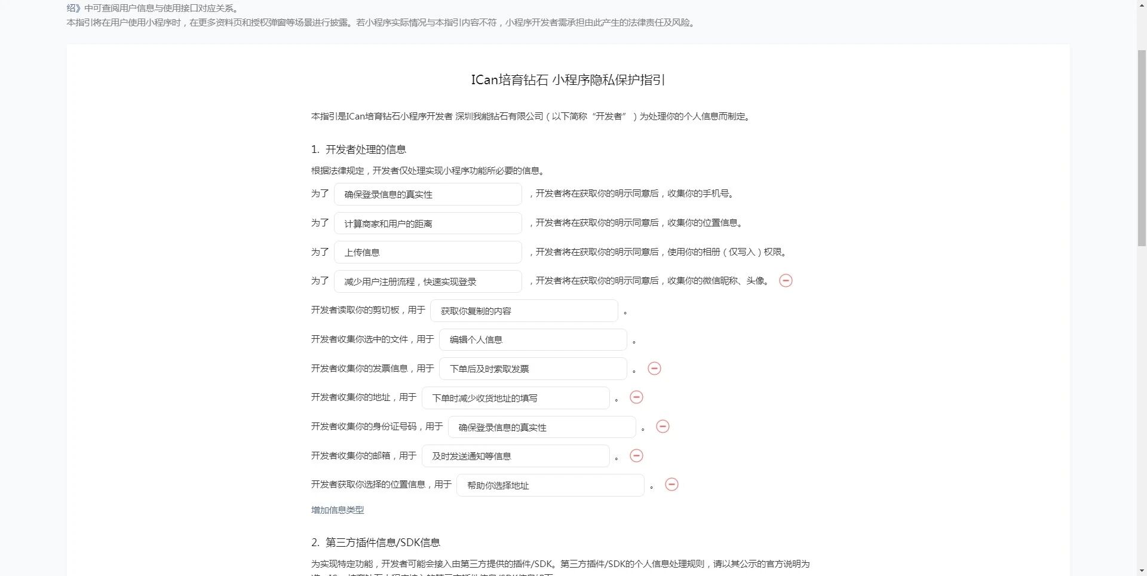Click the heading 1. 开发者处理的信息
This screenshot has height=576, width=1147.
(x=358, y=149)
